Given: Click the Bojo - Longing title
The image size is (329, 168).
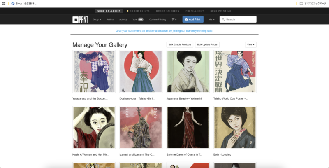Looking at the screenshot, I should 222,154.
